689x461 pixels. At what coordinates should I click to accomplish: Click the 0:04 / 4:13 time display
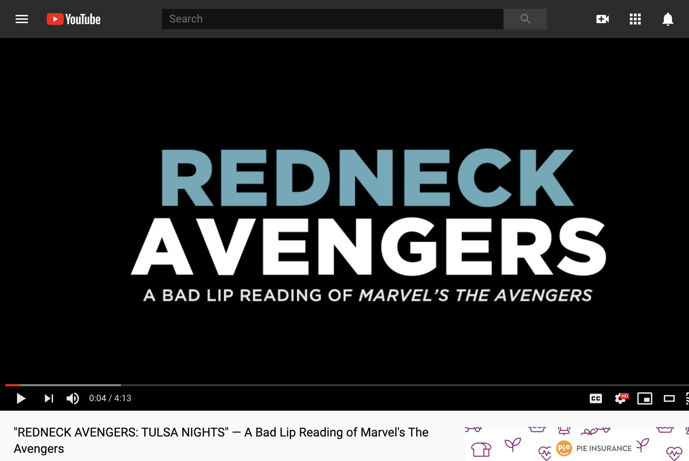(x=110, y=398)
